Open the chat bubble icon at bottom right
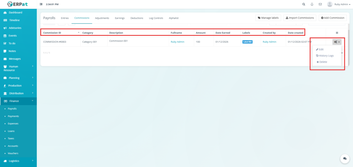The image size is (353, 167). [x=344, y=158]
